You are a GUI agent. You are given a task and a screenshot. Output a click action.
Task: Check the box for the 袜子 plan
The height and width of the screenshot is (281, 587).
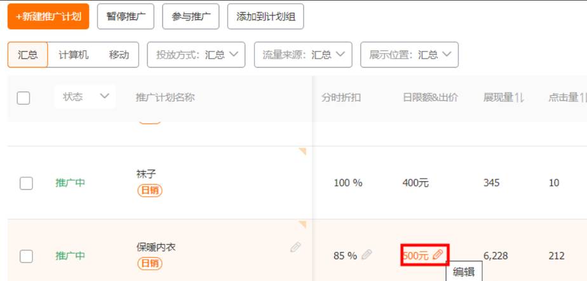(x=26, y=183)
